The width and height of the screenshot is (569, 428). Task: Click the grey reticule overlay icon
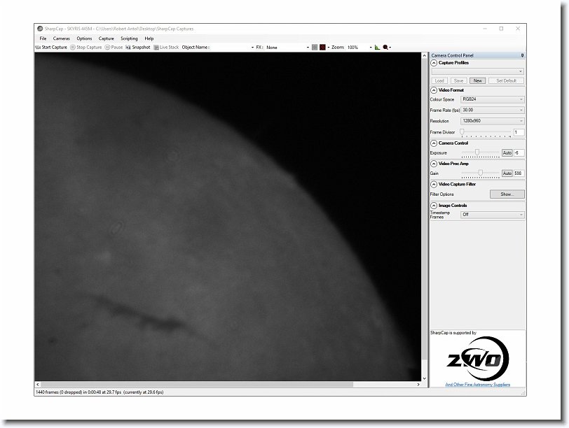315,48
